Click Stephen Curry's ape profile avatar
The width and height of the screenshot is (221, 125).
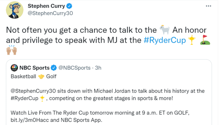[15, 10]
